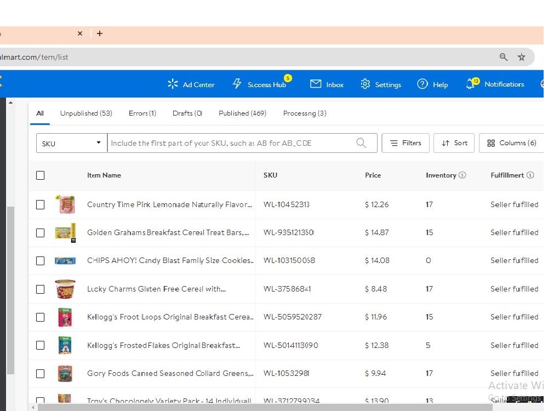The height and width of the screenshot is (411, 548).
Task: Bookmark this page with star icon
Action: pos(521,57)
